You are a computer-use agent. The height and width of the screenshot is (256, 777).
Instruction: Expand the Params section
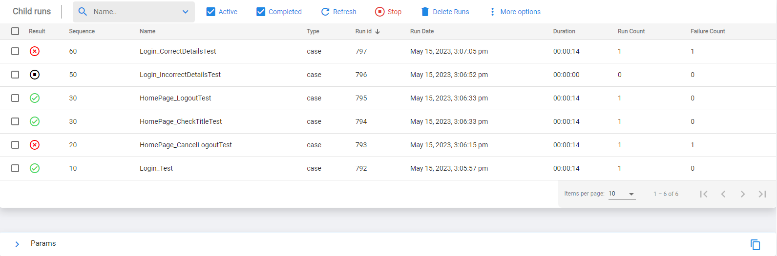(x=17, y=244)
